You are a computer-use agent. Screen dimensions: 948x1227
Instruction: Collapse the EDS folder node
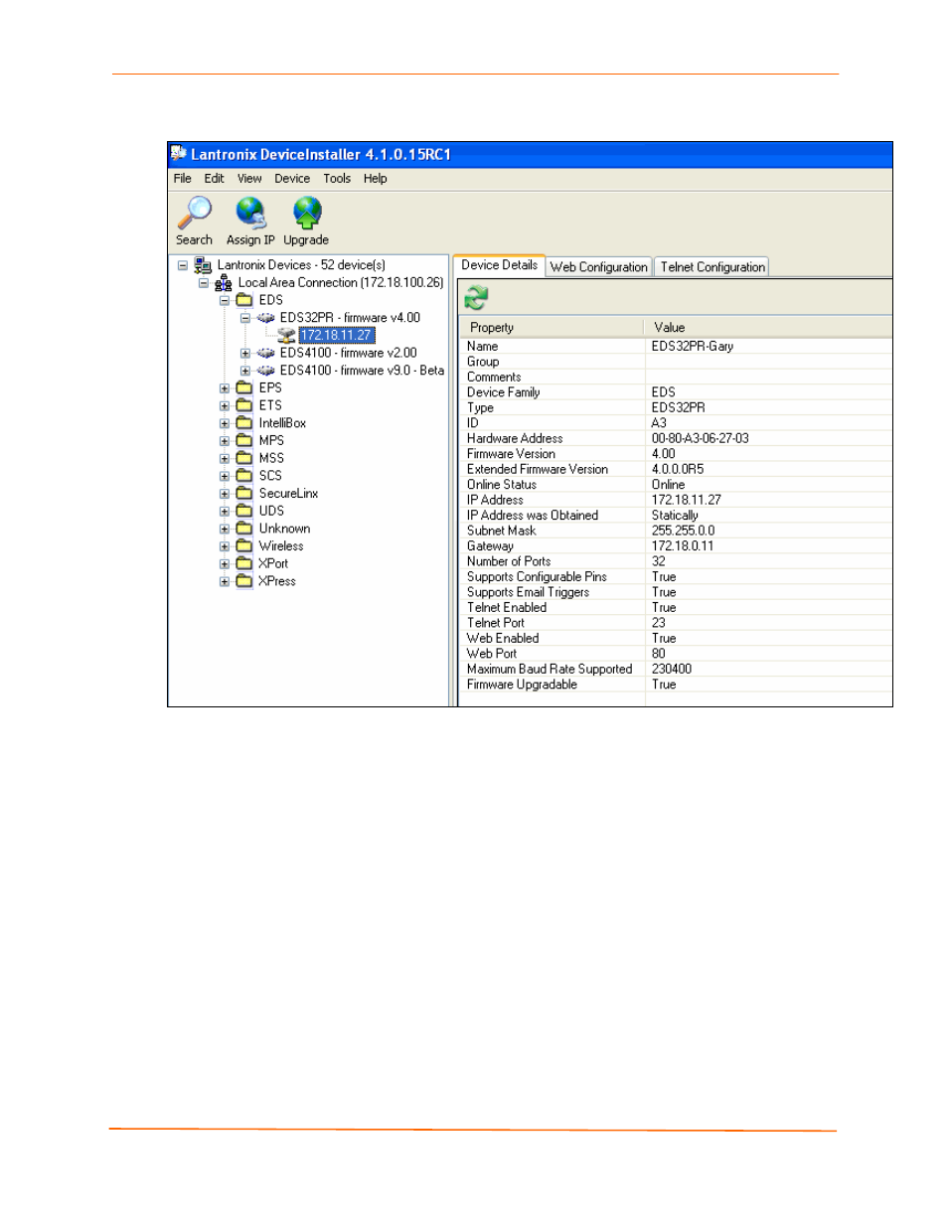point(225,300)
